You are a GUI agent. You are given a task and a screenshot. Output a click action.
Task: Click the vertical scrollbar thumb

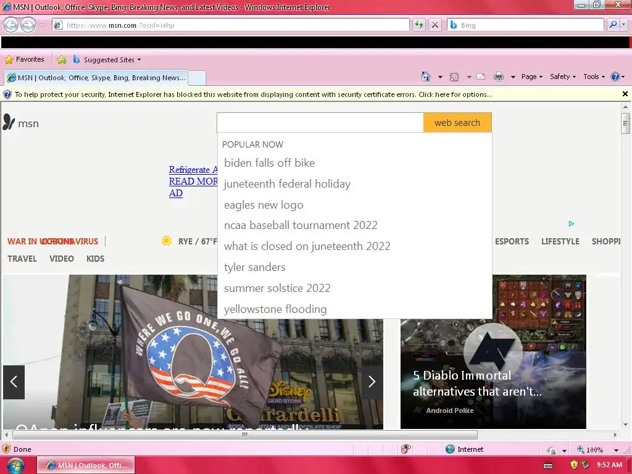click(625, 123)
